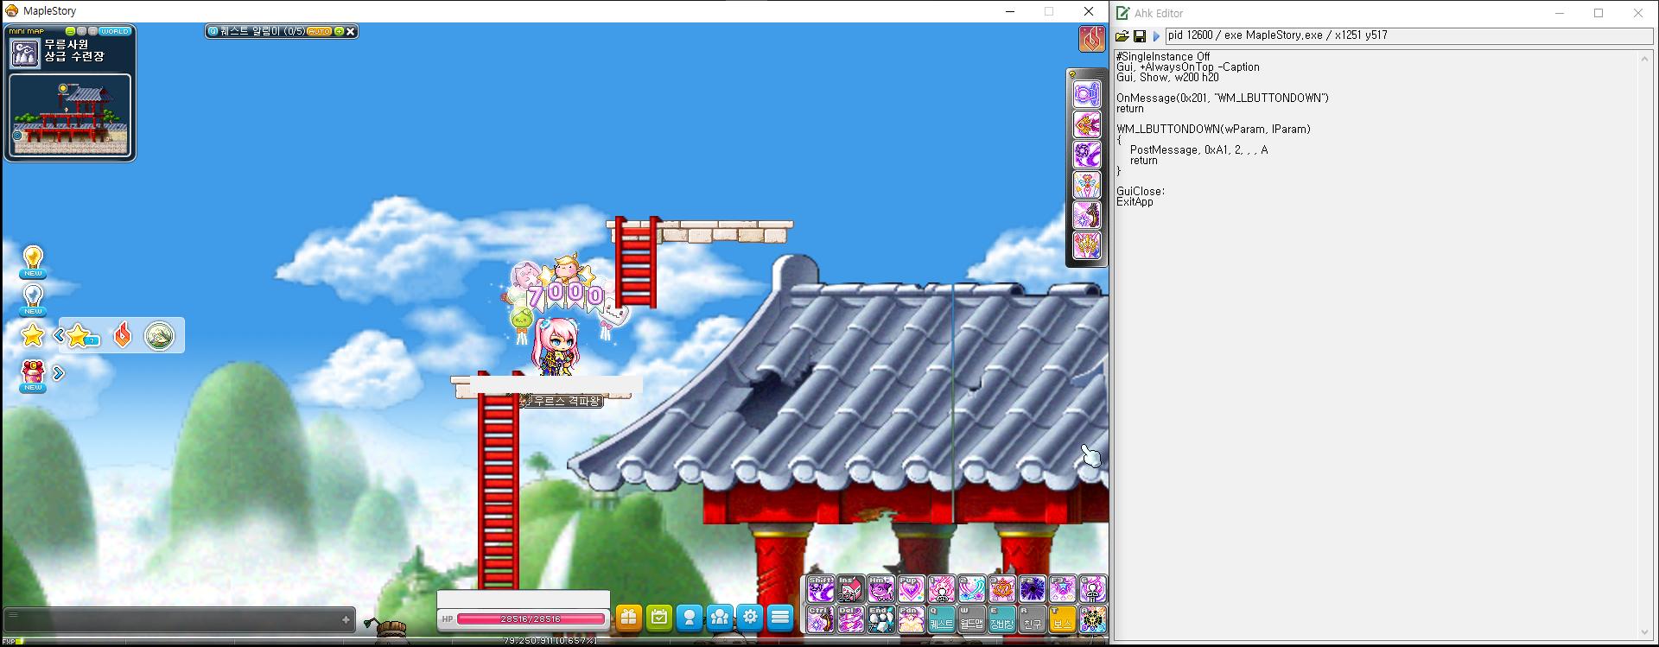Trigger skill in quickslot 1
The height and width of the screenshot is (647, 1659).
point(942,589)
